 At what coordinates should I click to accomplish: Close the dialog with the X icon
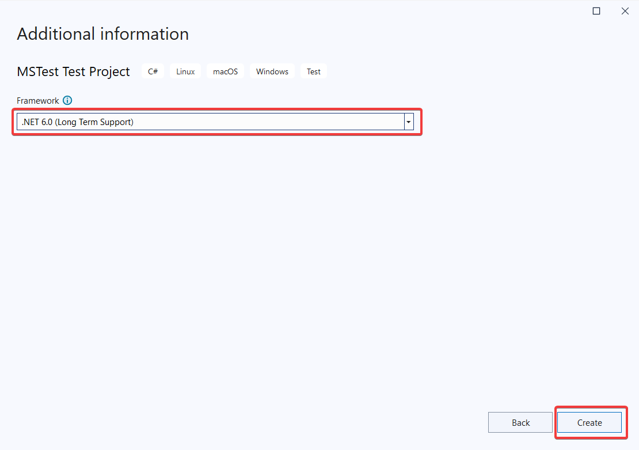pyautogui.click(x=625, y=10)
